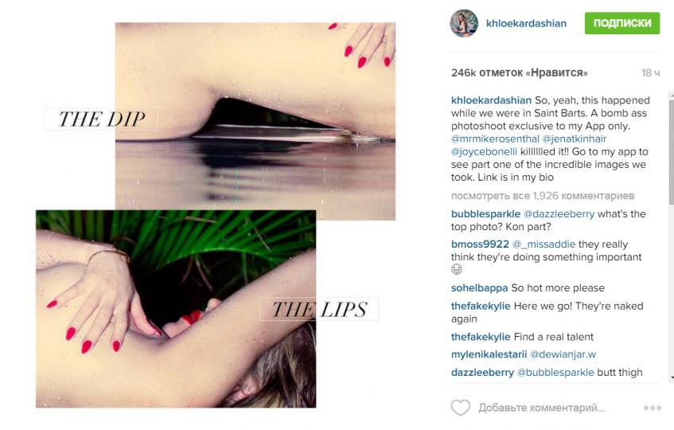Open the khloekardashian profile avatar
The width and height of the screenshot is (674, 430).
point(464,23)
